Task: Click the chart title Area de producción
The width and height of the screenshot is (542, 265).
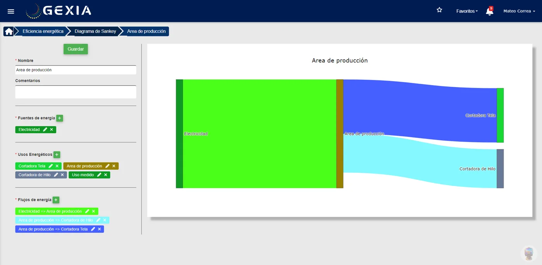Action: pos(340,60)
